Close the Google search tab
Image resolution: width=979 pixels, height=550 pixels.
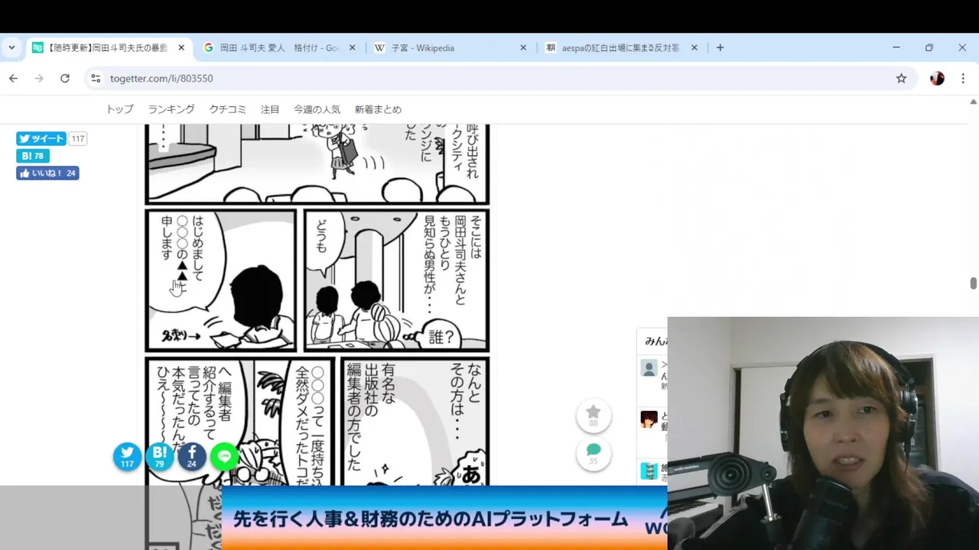352,47
